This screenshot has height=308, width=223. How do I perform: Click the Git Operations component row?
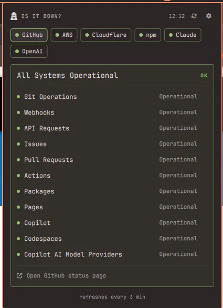click(x=112, y=97)
